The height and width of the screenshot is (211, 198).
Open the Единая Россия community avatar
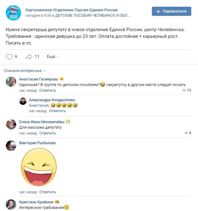click(x=13, y=13)
